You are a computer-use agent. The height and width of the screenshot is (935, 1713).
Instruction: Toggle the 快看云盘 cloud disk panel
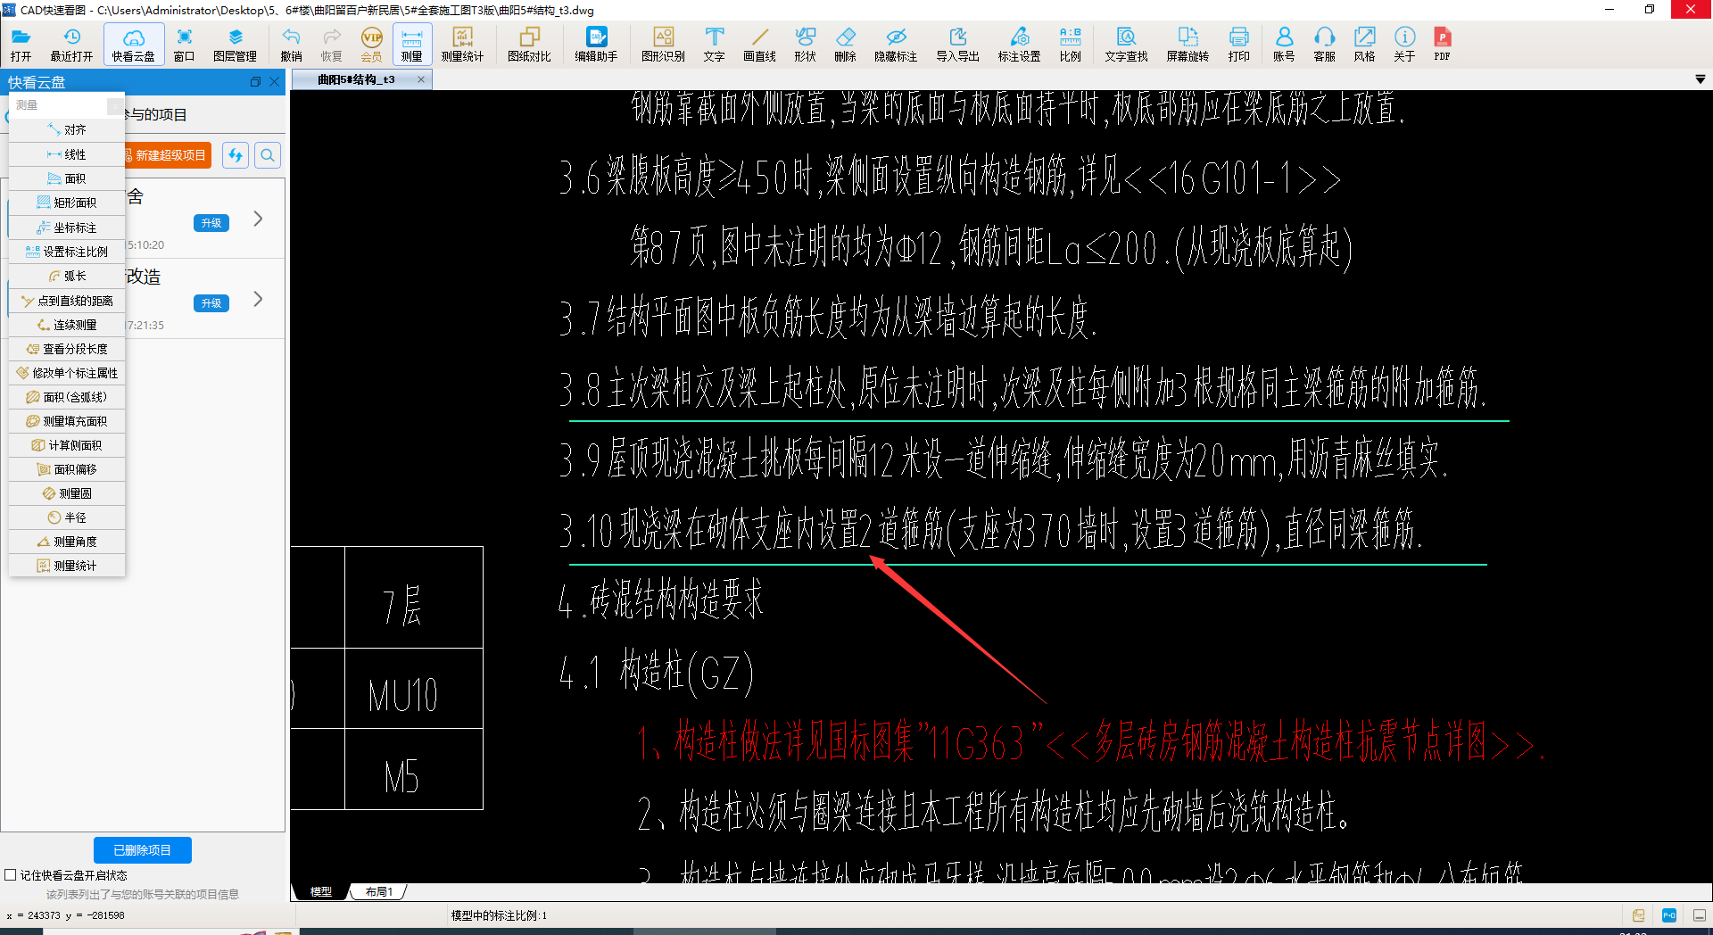[134, 44]
